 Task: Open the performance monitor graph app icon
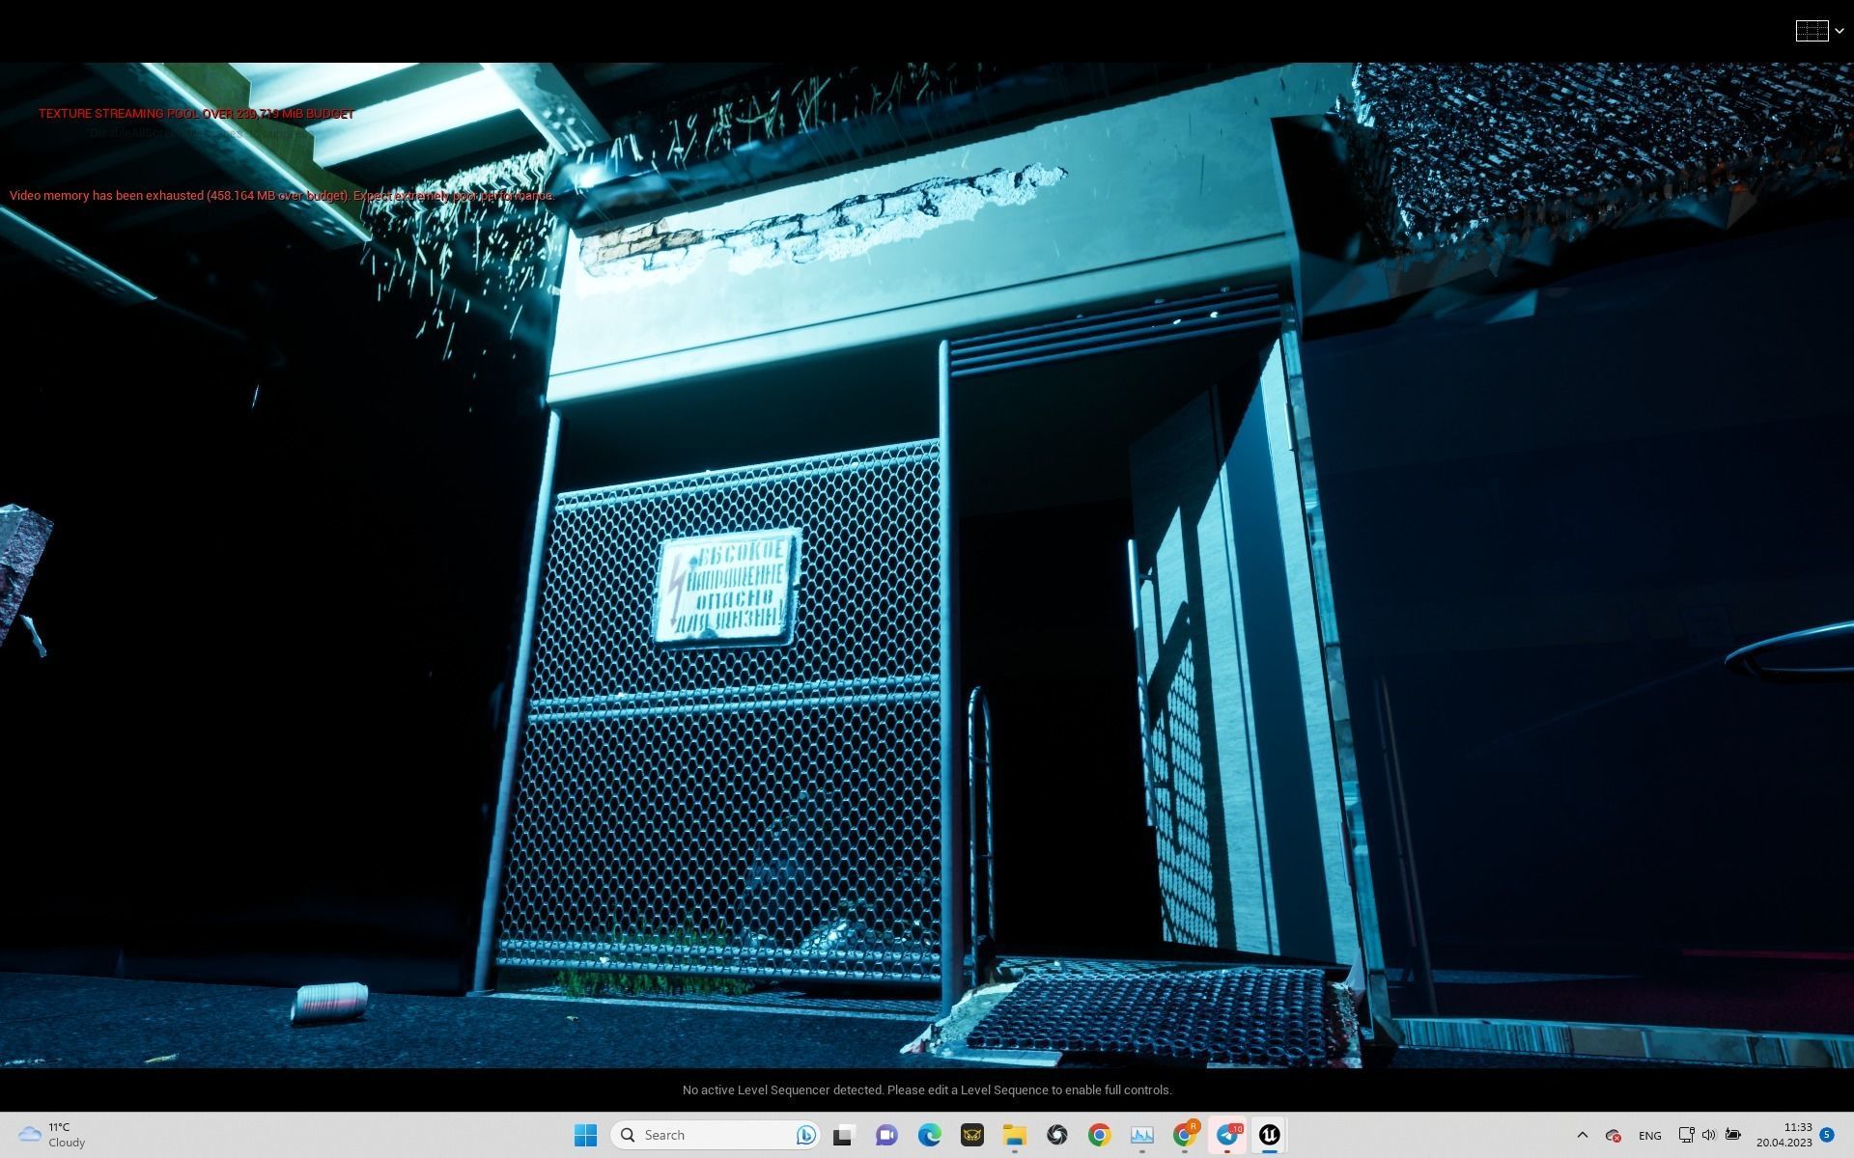(x=1141, y=1135)
